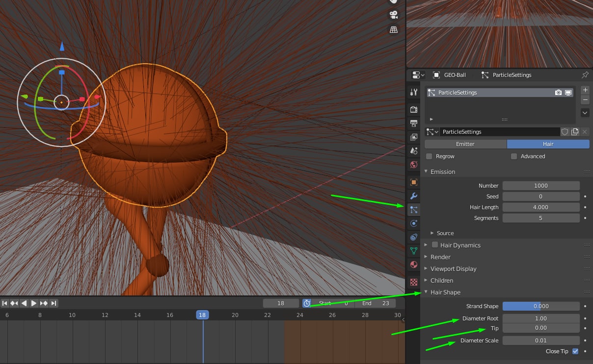Jump to previous keyframe

click(14, 303)
